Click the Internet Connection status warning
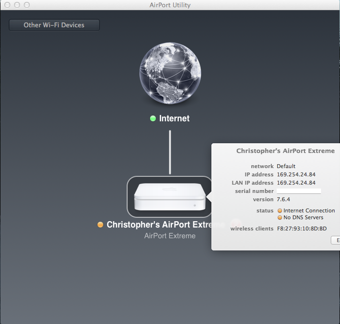Screen dimensions: 340x324 click(x=309, y=210)
